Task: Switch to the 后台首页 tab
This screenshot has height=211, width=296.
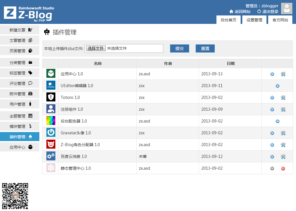Action: [228, 20]
